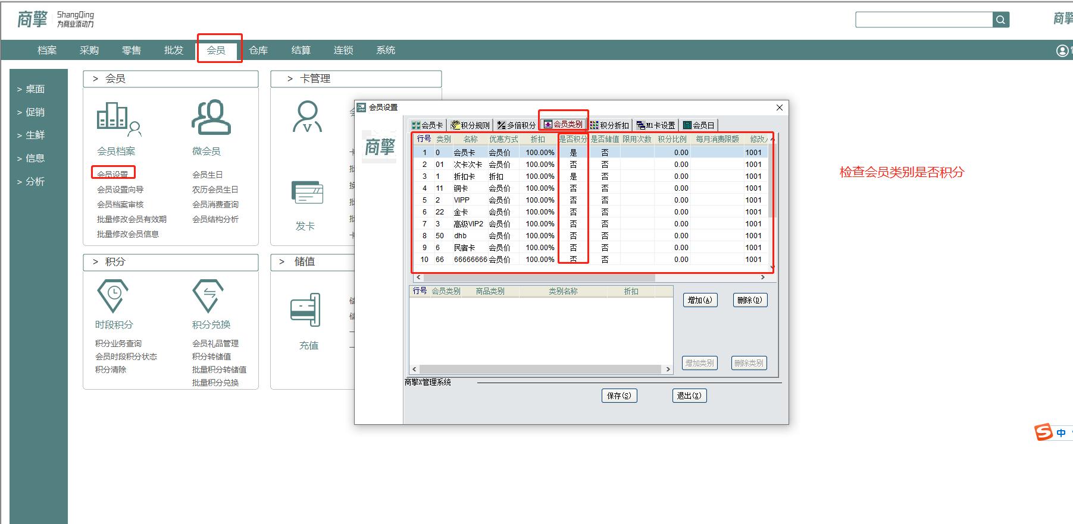Open the 会员消费查询 link

click(215, 204)
